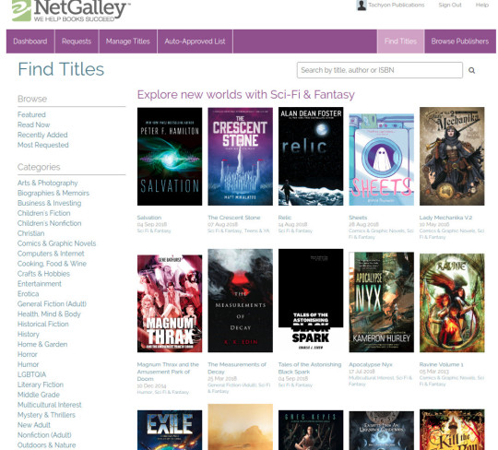Click the Sheets book cover
This screenshot has width=498, height=450.
point(381,160)
